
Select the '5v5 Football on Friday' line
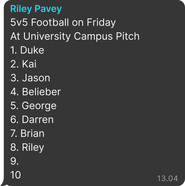click(x=63, y=23)
